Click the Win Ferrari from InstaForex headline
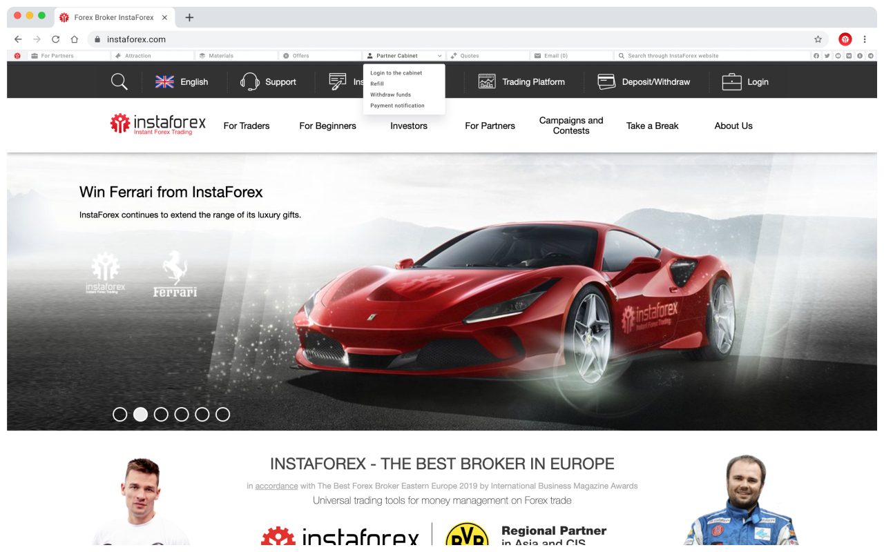The width and height of the screenshot is (884, 552). tap(171, 192)
